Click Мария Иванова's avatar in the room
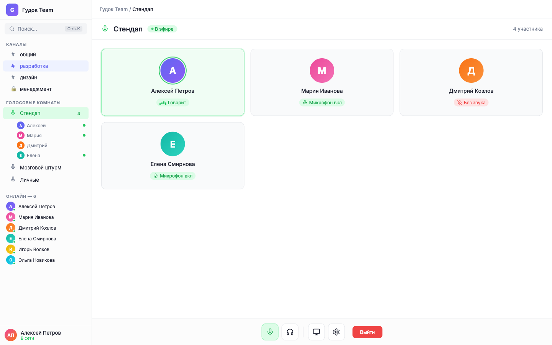The width and height of the screenshot is (552, 345). click(x=322, y=71)
